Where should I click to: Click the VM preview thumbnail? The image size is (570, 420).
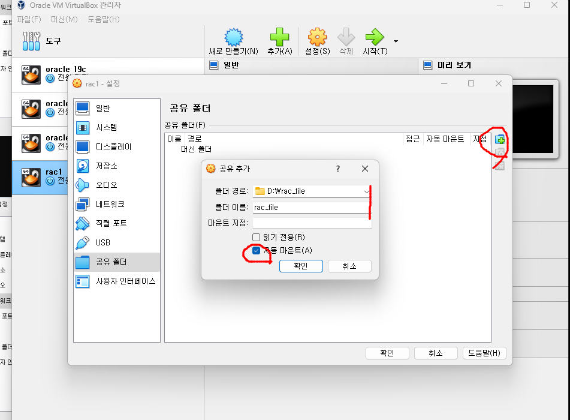533,119
